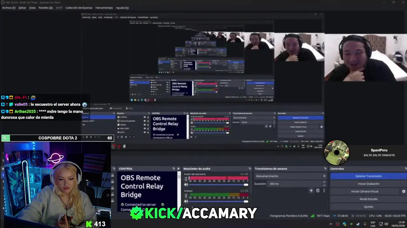Open transition properties three-dot menu
The image size is (407, 228).
[324, 190]
